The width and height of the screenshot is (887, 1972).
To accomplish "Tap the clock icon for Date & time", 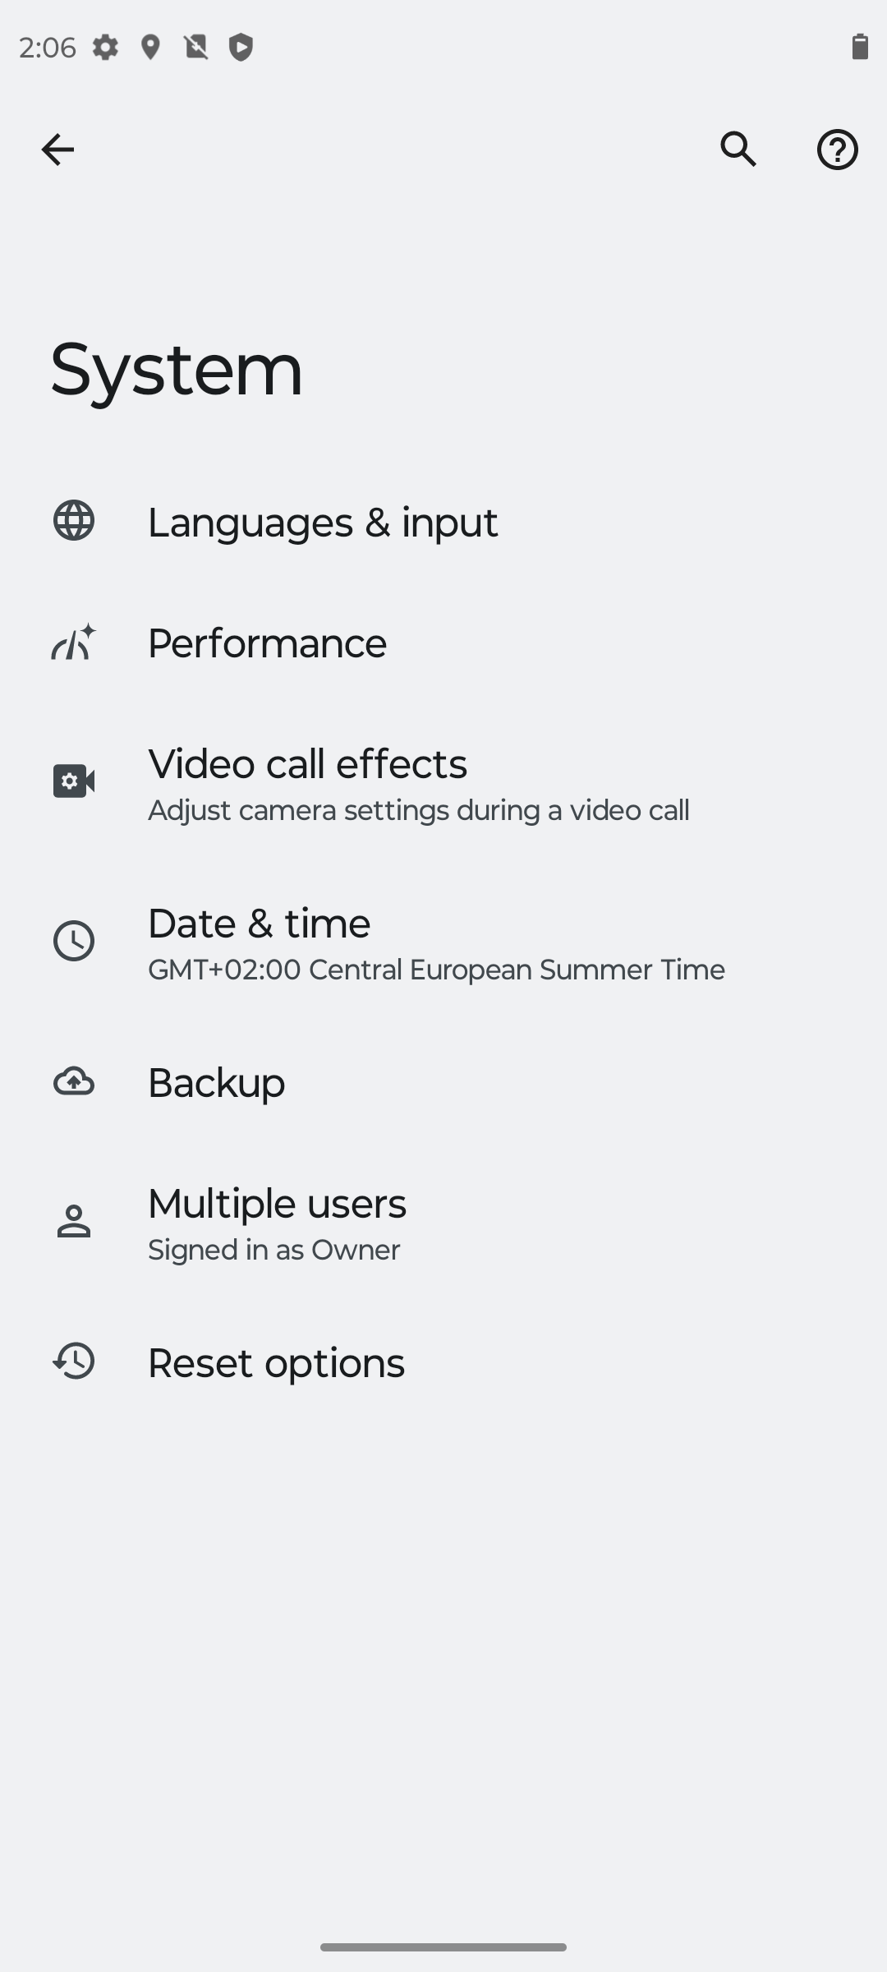I will coord(74,941).
